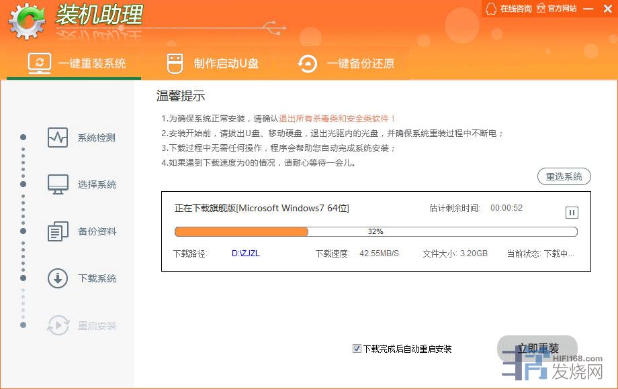Click the 立即重装 button
618x389 pixels.
tap(537, 348)
